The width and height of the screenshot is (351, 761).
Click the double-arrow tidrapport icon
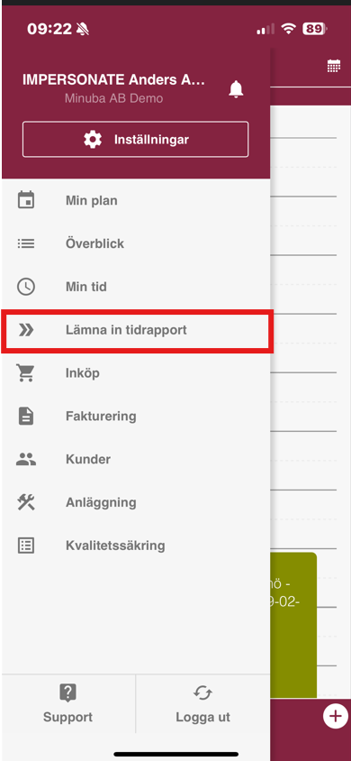pos(26,330)
